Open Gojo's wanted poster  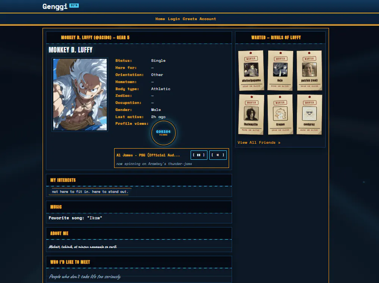pos(280,70)
